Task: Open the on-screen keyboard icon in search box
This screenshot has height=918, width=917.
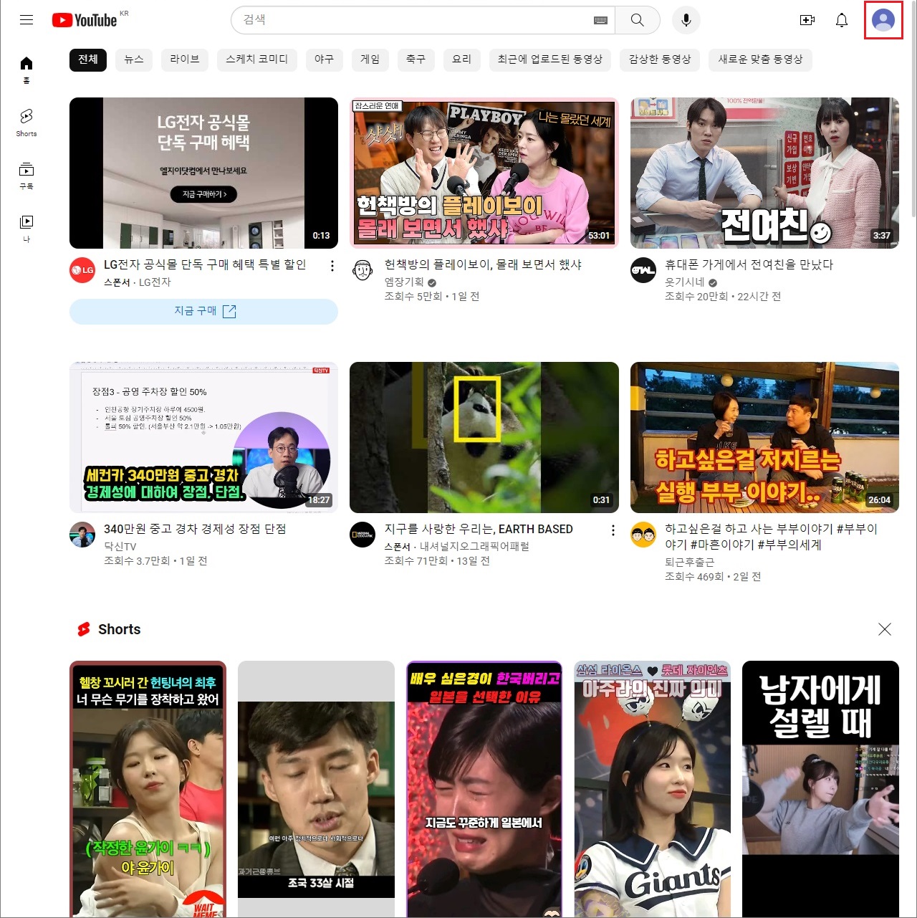Action: pyautogui.click(x=600, y=20)
